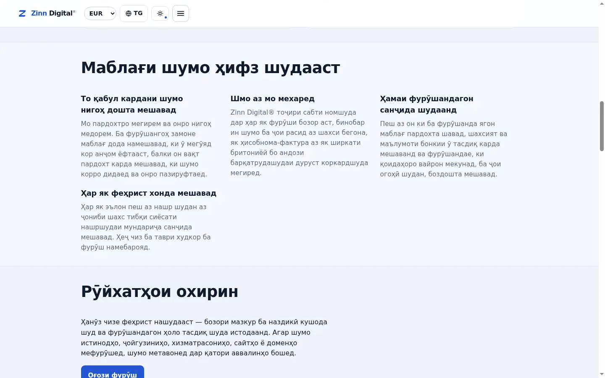Click the paragraph starting "Мо пардохтро мегирем"
Viewport: 605px width, 378px height.
(147, 149)
